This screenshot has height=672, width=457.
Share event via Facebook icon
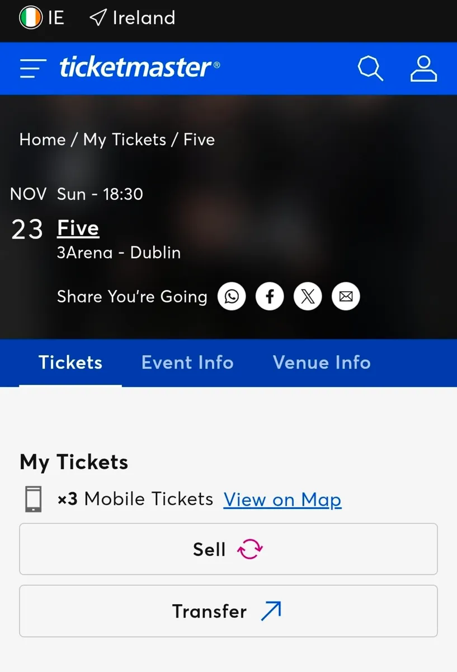pyautogui.click(x=270, y=297)
